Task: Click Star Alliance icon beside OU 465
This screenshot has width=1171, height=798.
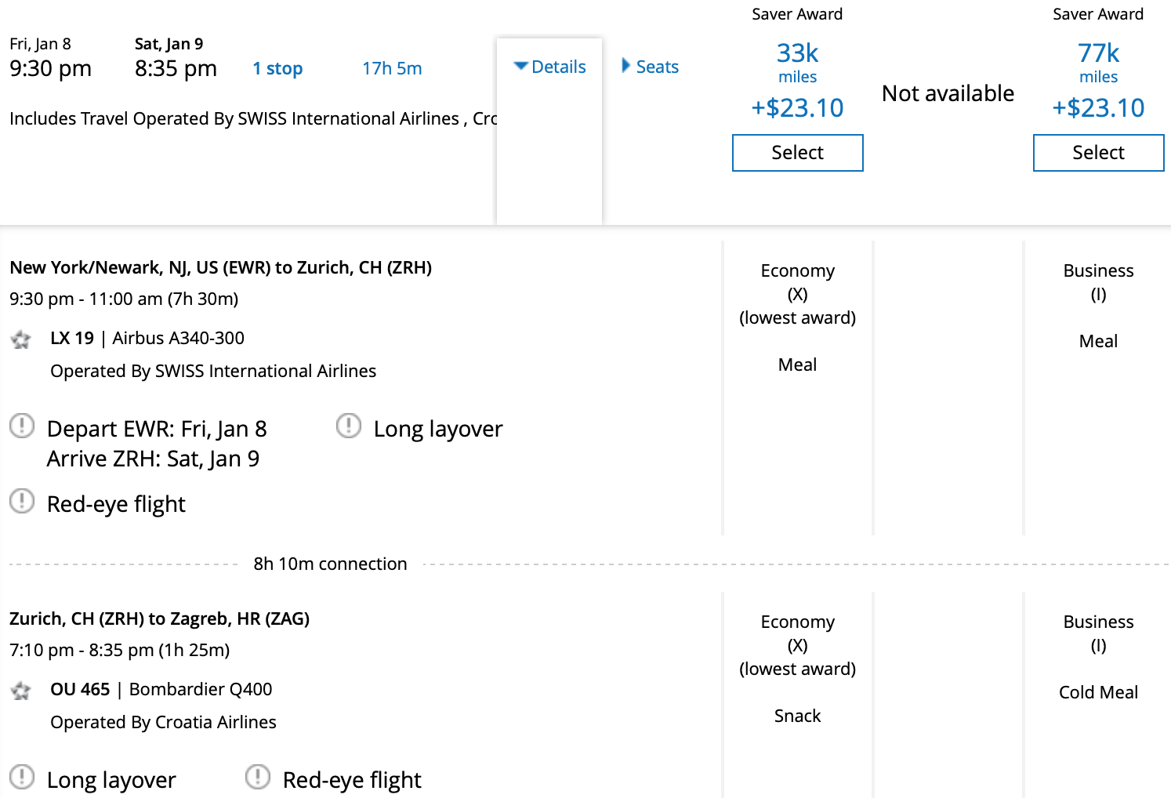Action: coord(21,691)
